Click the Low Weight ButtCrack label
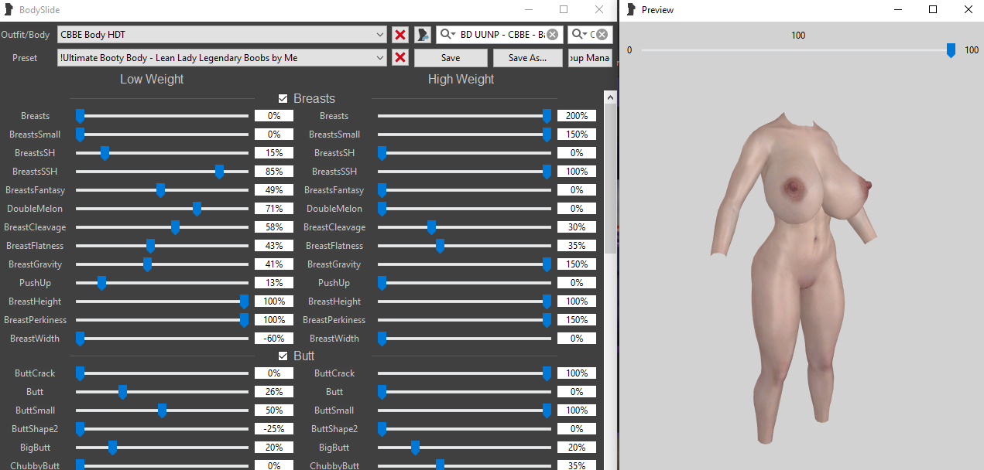Image resolution: width=984 pixels, height=470 pixels. pos(35,373)
